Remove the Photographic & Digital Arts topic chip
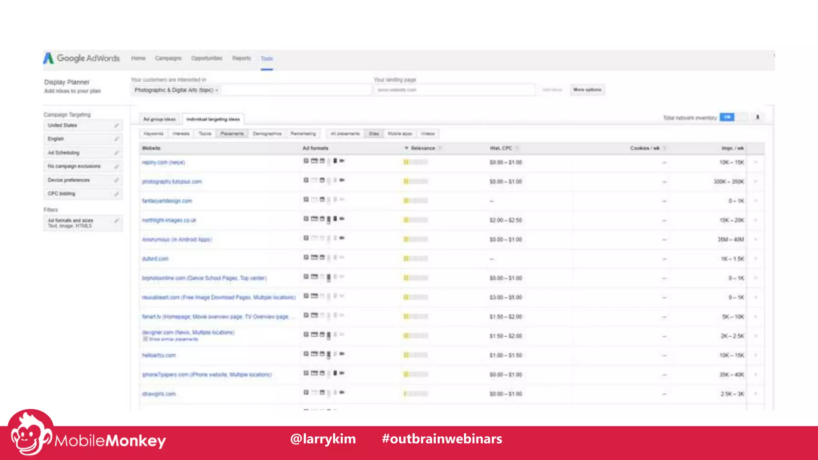Screen dimensions: 818x460 (x=217, y=90)
